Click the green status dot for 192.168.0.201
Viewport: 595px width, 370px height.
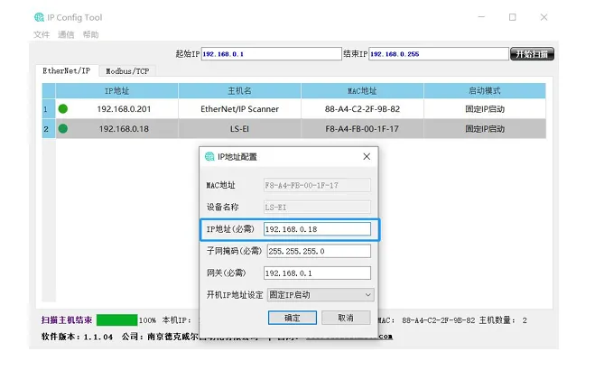point(63,109)
